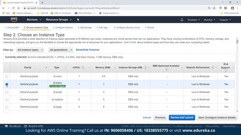Open the Mumbai region dropdown
This screenshot has height=135, width=241.
point(210,20)
